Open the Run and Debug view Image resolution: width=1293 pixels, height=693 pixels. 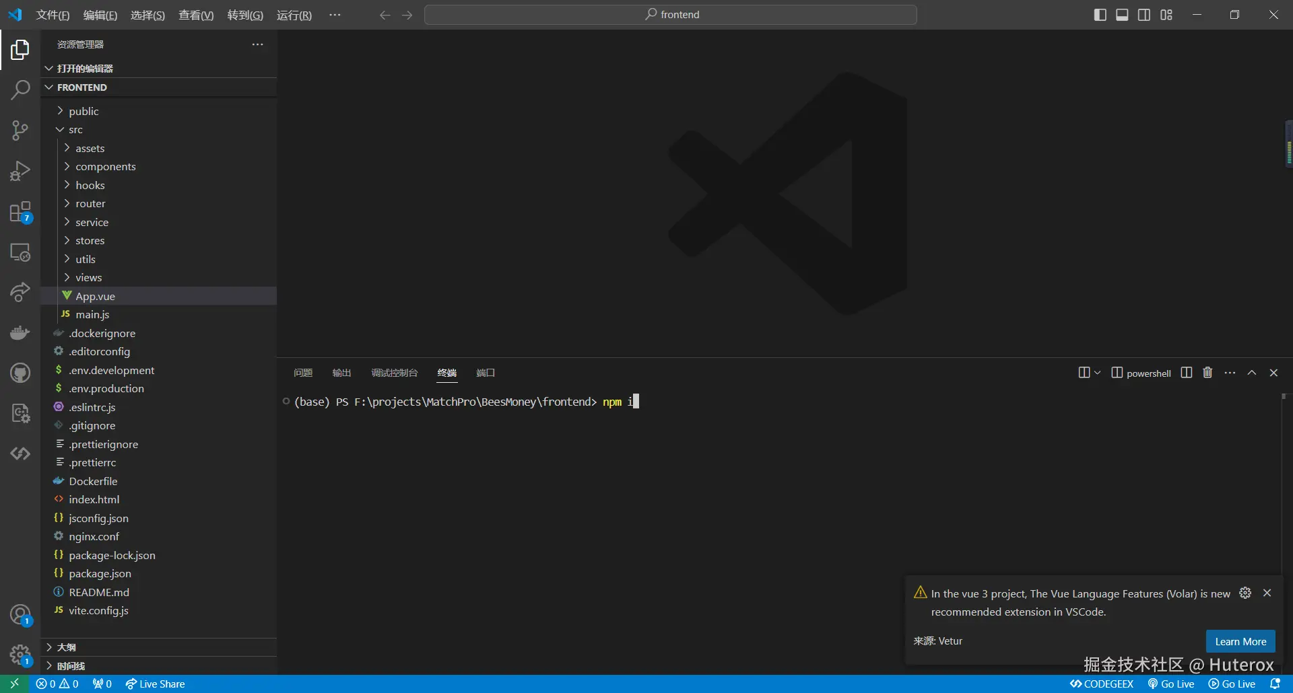tap(20, 171)
